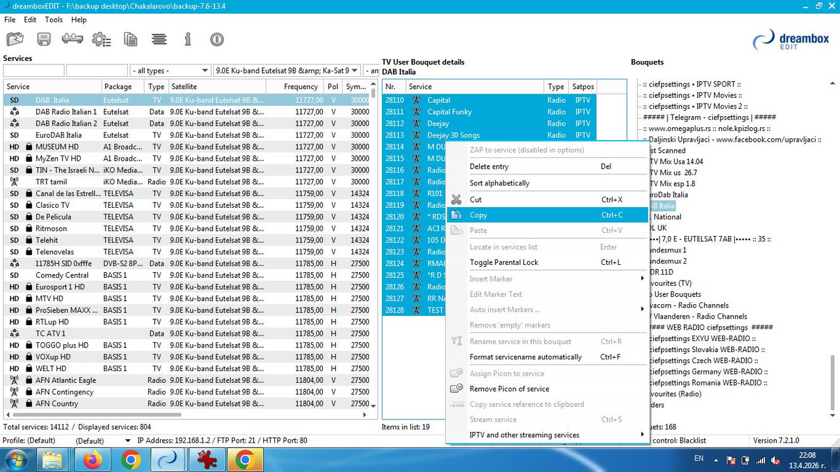Open the Tools menu
Screen dimensions: 840x472
[54, 20]
